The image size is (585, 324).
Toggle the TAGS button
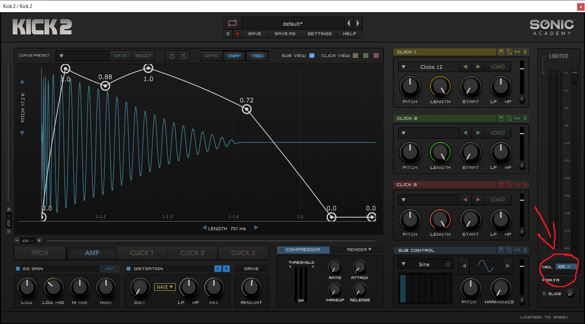(x=257, y=56)
